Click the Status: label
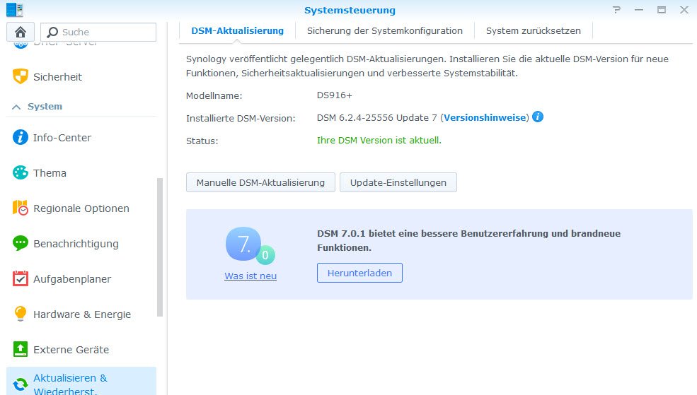697x395 pixels. tap(202, 141)
